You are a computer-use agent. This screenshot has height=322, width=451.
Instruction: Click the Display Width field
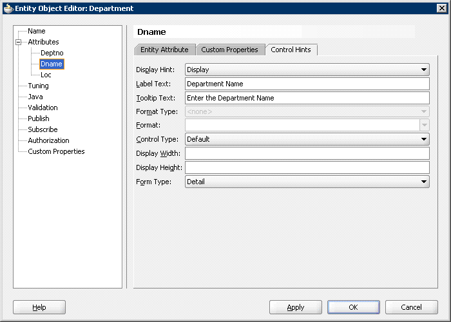[x=307, y=153]
